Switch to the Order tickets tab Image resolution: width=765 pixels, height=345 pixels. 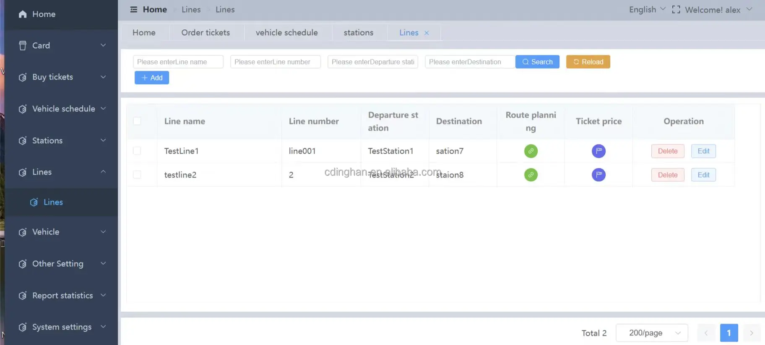click(x=206, y=33)
